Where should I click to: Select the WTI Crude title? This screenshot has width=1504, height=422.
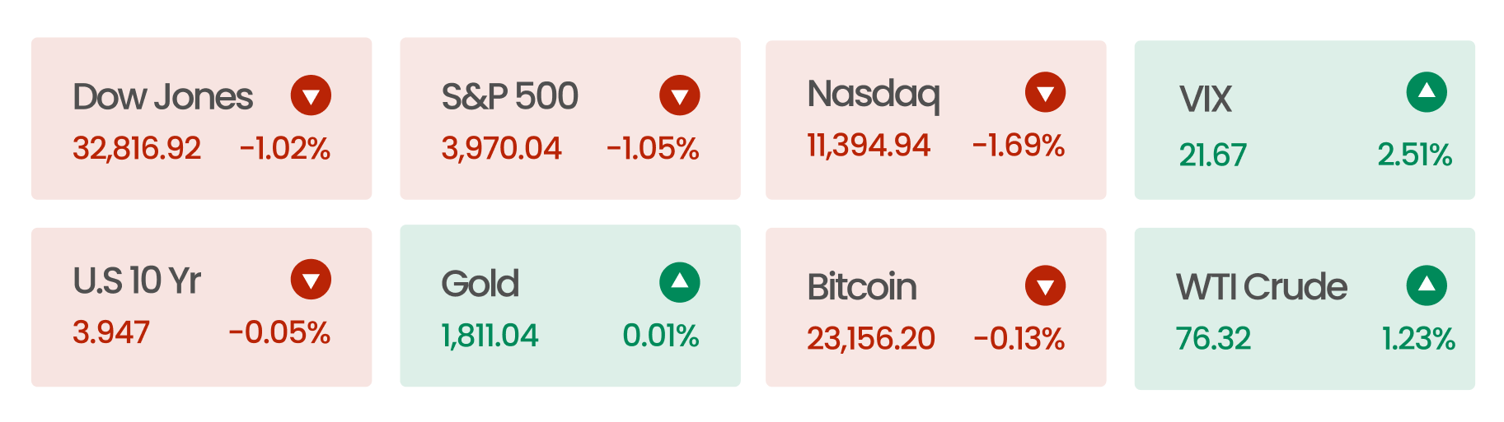(1261, 287)
